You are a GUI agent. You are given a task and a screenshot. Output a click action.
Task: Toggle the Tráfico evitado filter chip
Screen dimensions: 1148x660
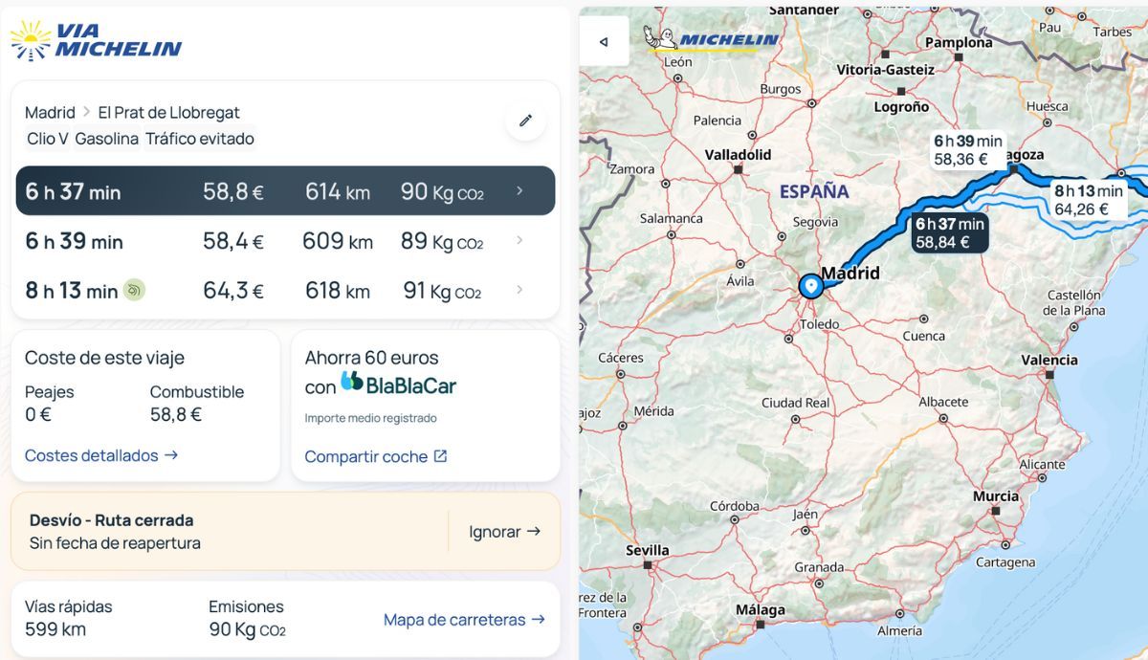[x=200, y=139]
